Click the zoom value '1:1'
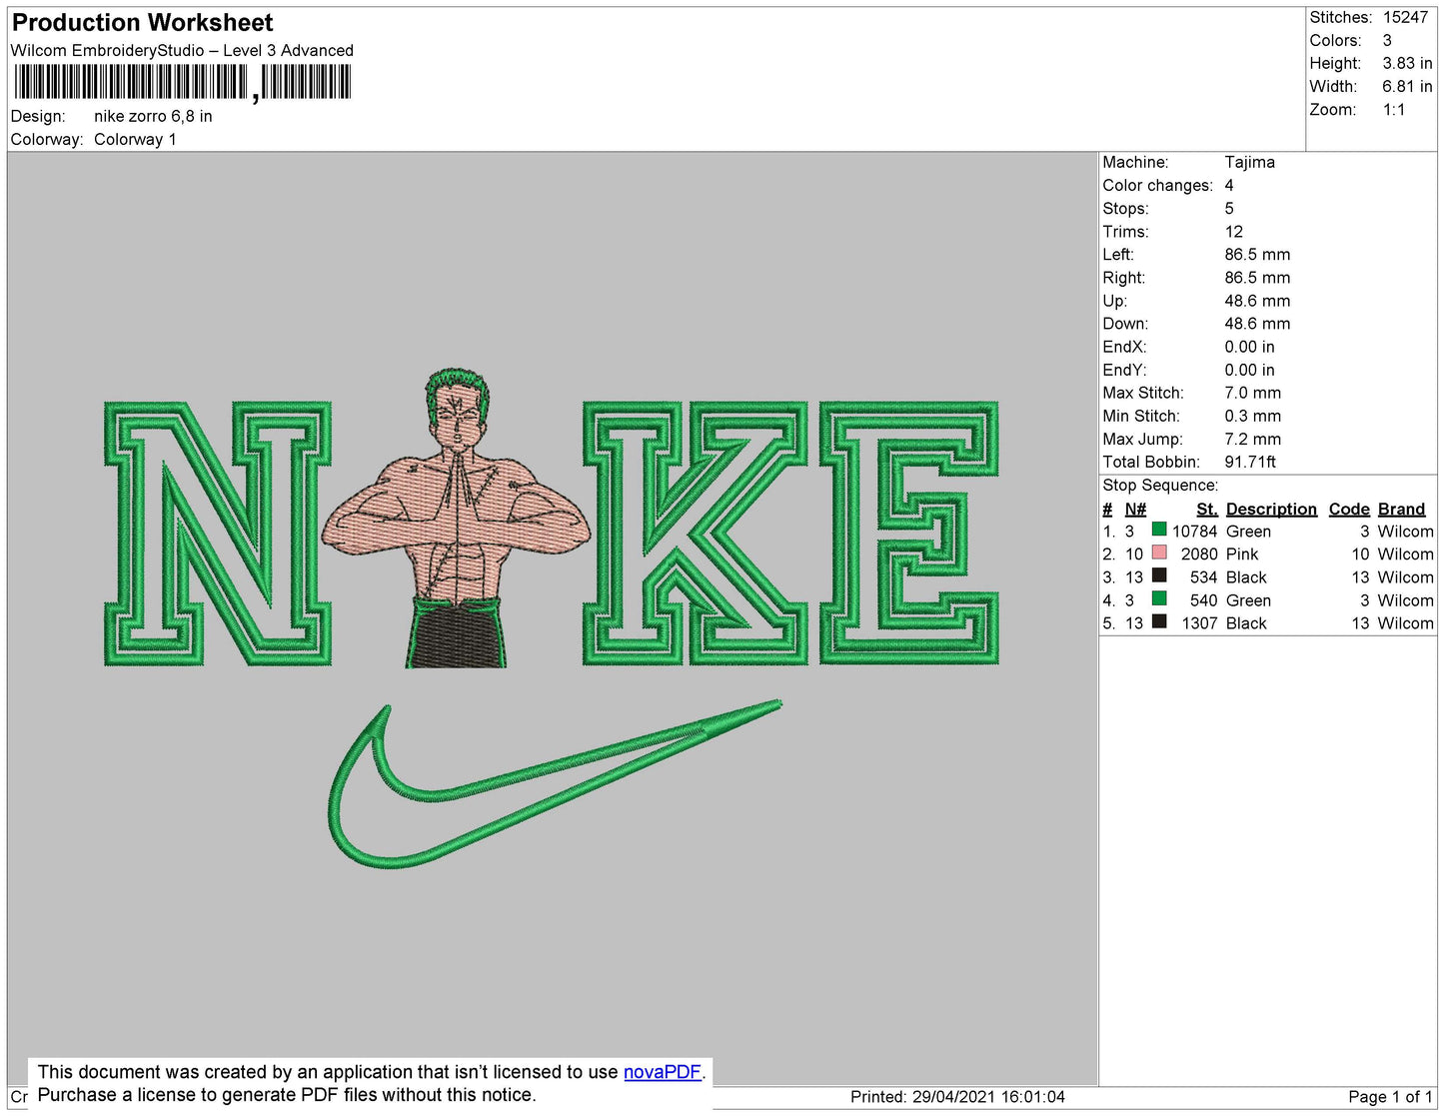Image resolution: width=1444 pixels, height=1116 pixels. point(1394,109)
